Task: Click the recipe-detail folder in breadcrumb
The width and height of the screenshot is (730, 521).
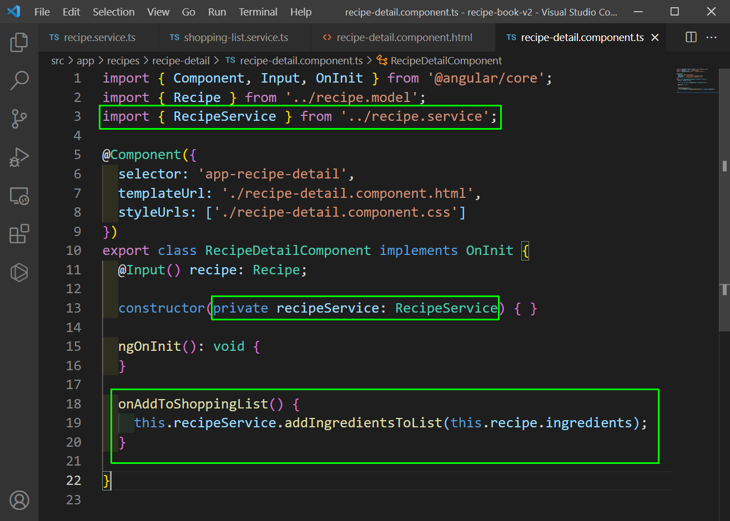Action: tap(181, 60)
